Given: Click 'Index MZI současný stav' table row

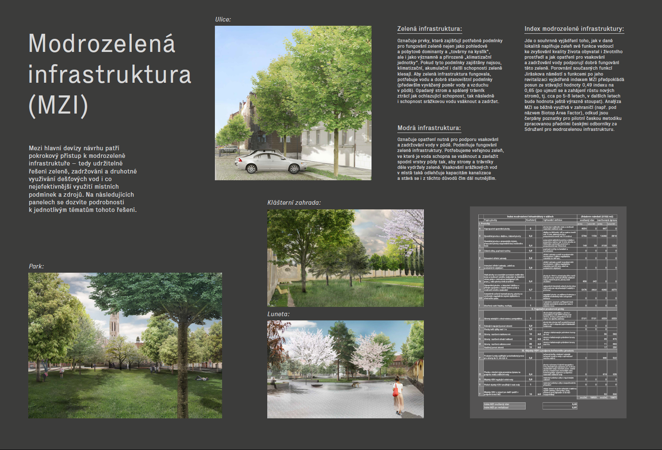Looking at the screenshot, I should point(530,404).
